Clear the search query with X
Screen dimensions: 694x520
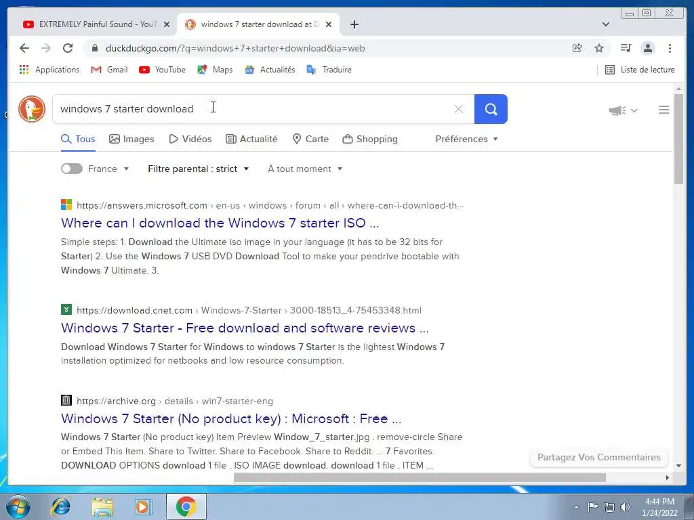459,109
